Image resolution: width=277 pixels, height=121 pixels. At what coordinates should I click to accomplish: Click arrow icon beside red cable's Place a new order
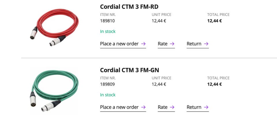(x=143, y=44)
